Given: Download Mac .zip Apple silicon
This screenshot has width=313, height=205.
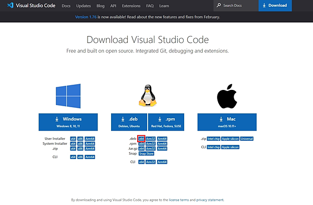Looking at the screenshot, I should pos(230,139).
